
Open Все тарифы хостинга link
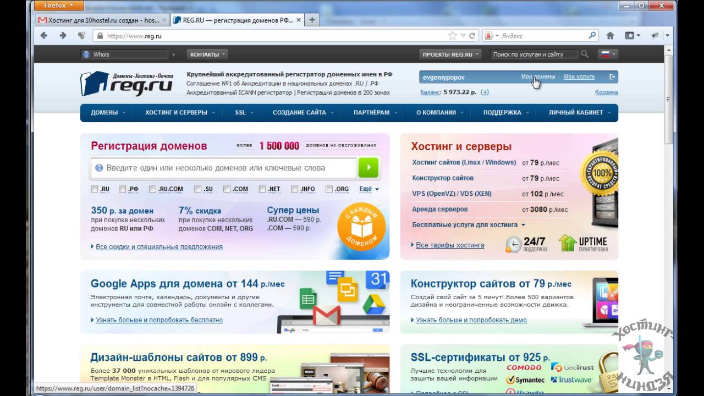click(450, 245)
